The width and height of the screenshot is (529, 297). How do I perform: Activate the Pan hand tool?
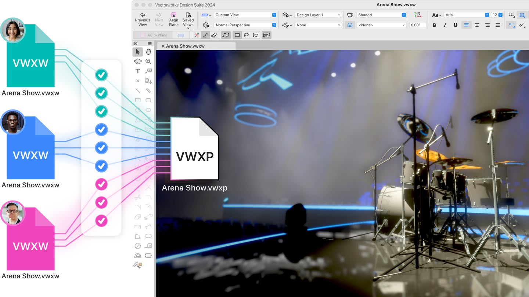[148, 52]
